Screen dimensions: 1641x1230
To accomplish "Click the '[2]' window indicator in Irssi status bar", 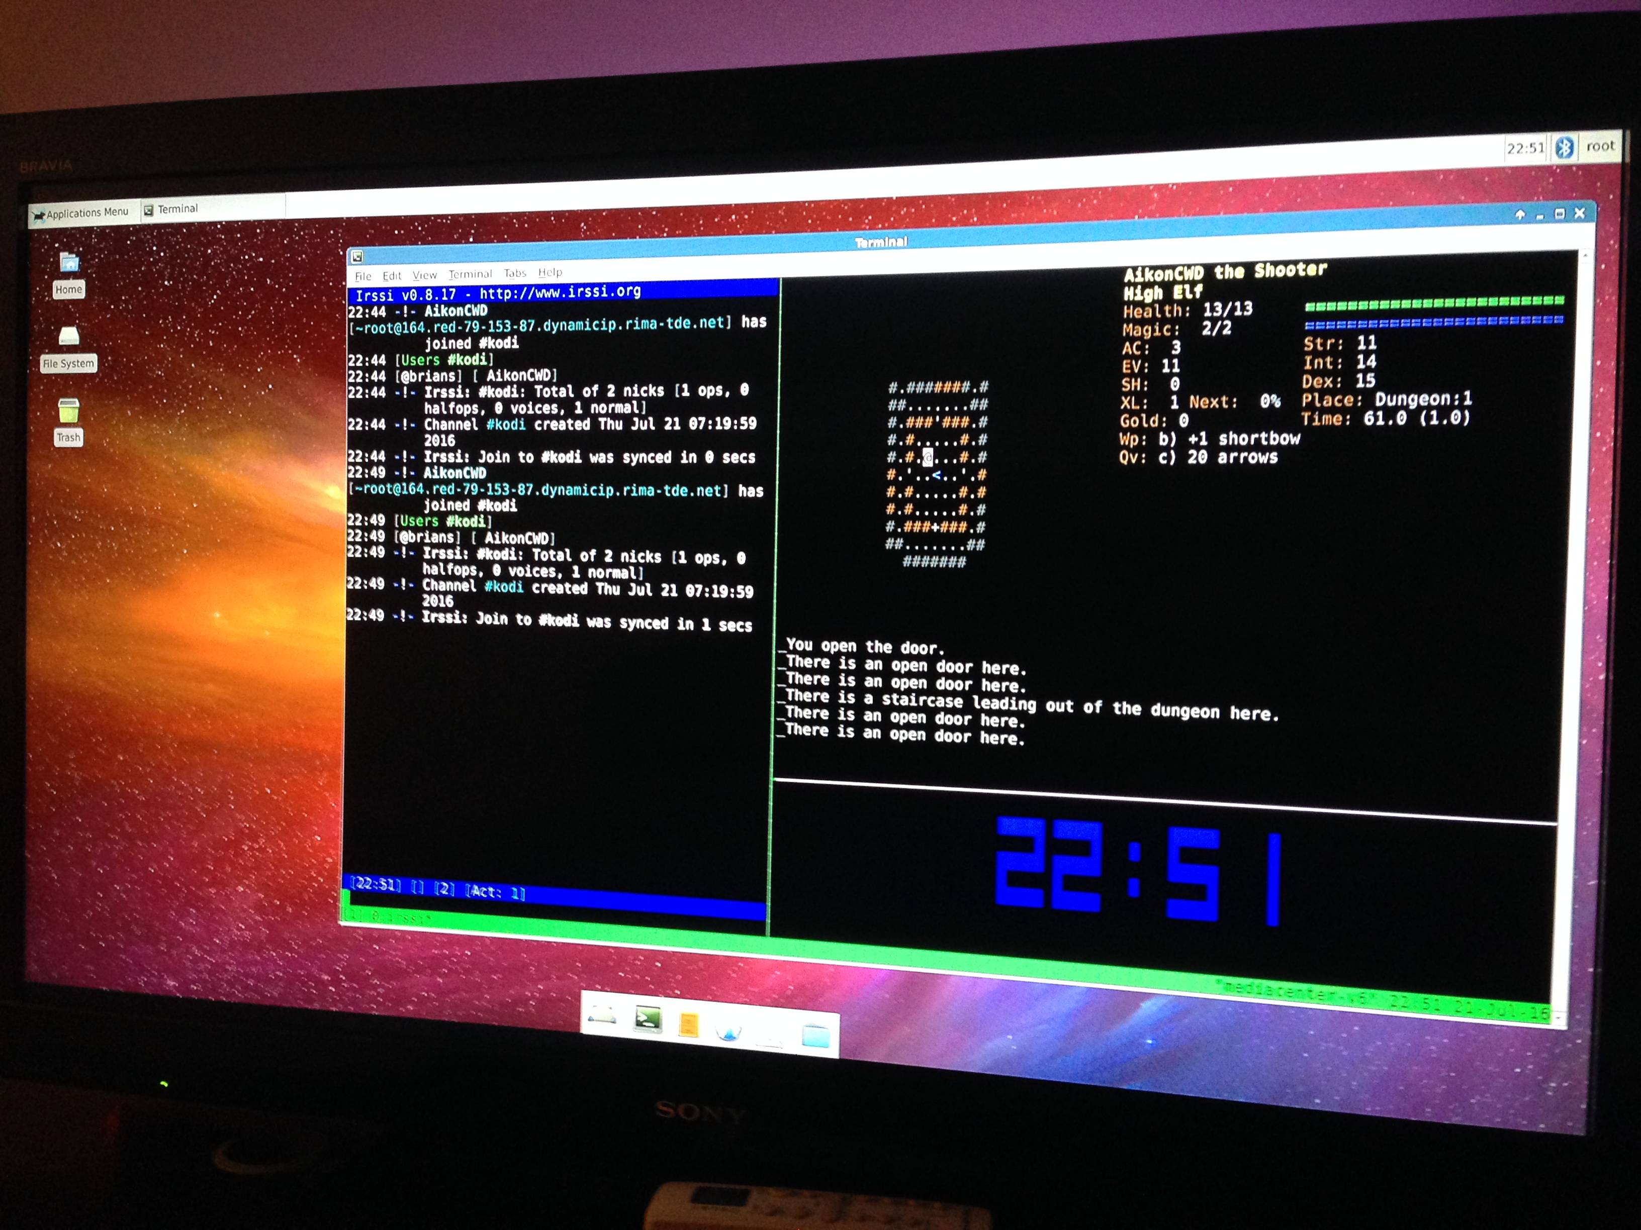I will [x=444, y=887].
